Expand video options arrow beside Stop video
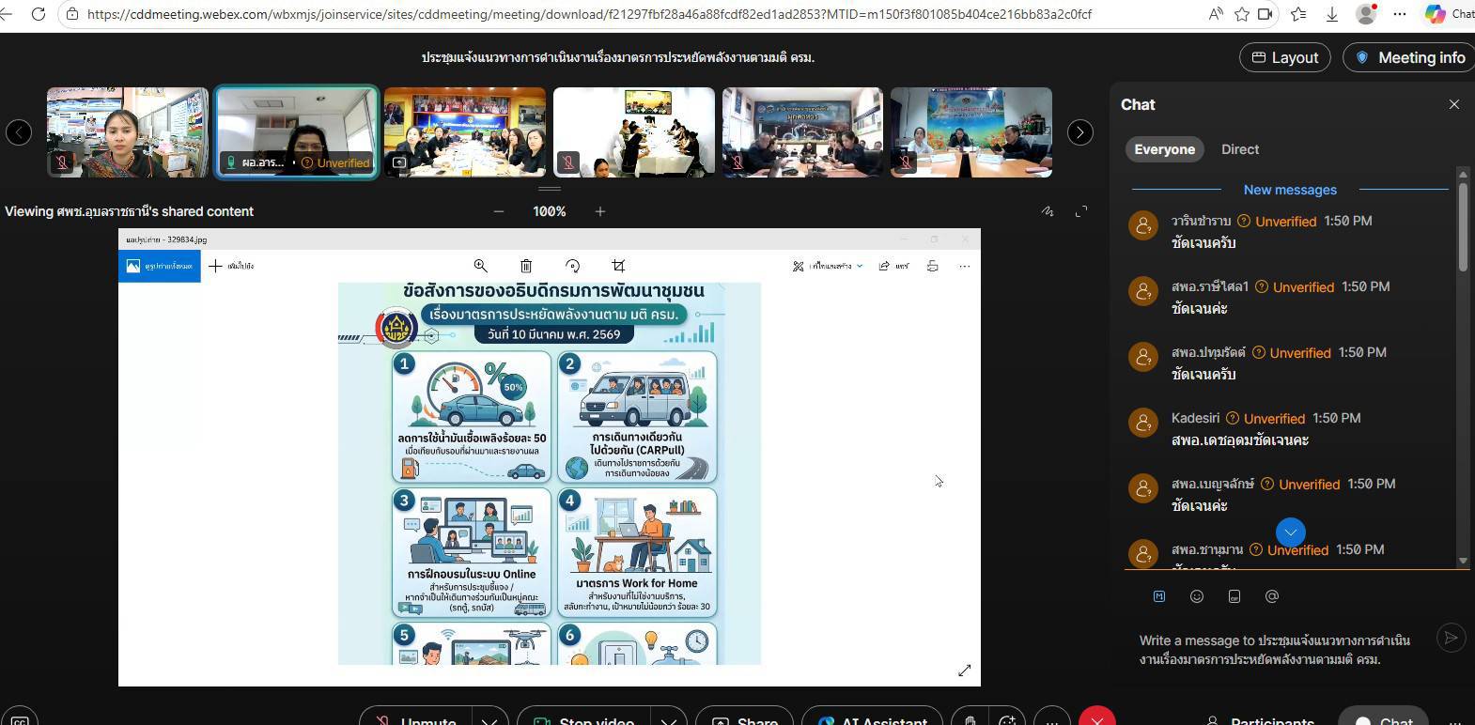 (x=667, y=718)
